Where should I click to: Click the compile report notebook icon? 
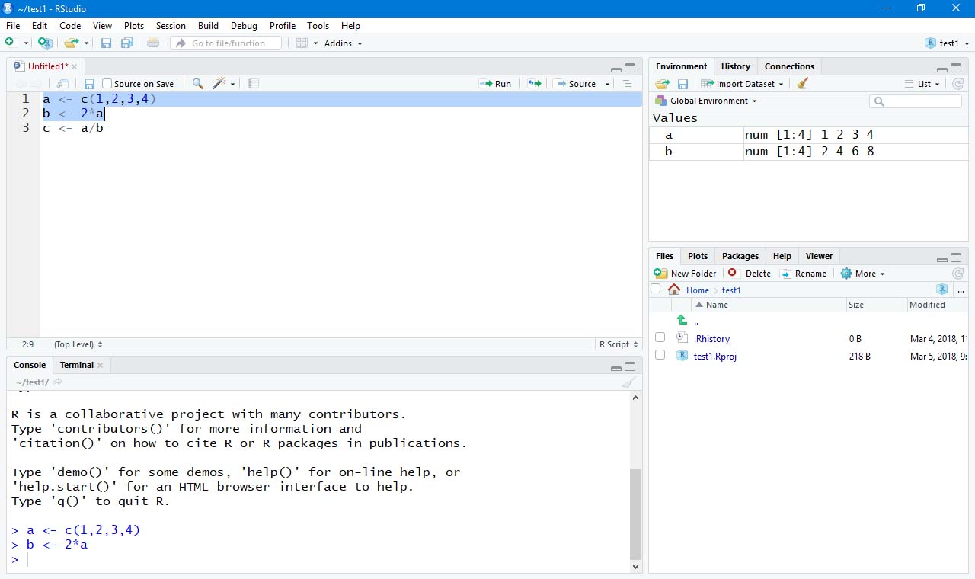click(x=254, y=84)
